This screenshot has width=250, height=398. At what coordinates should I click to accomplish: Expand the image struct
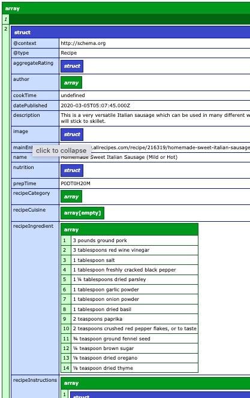click(x=72, y=134)
